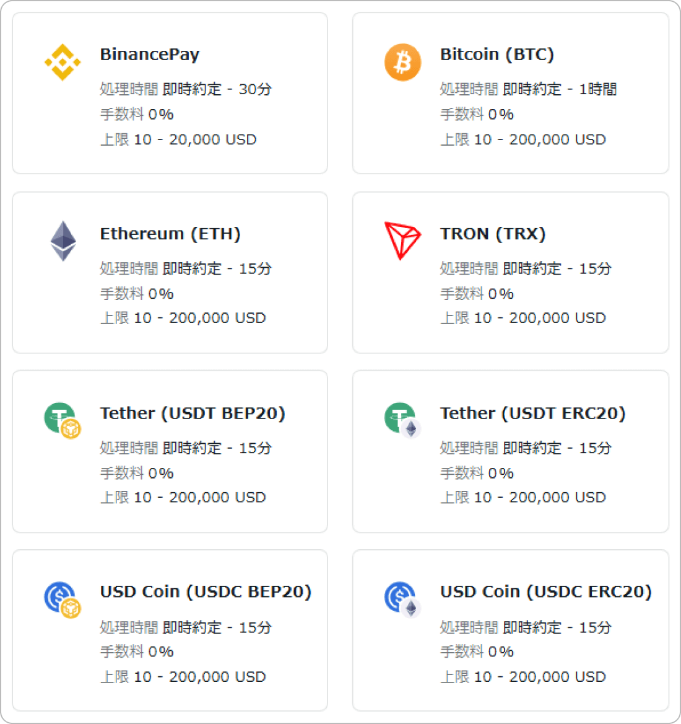Screen dimensions: 681x724
Task: Click the USD Coin ERC20 icon
Action: point(402,599)
